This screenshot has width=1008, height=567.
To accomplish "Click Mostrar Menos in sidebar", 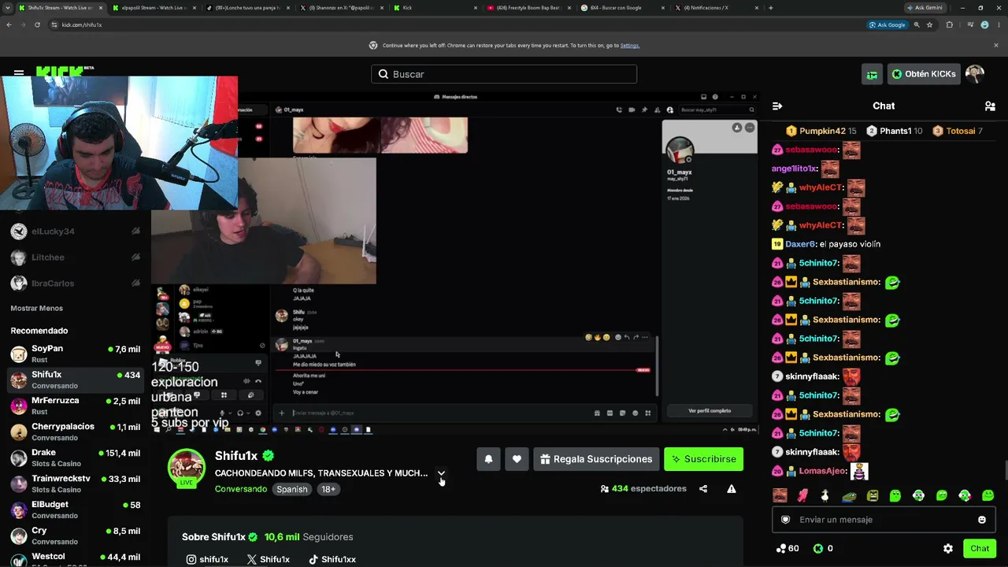I will 36,308.
